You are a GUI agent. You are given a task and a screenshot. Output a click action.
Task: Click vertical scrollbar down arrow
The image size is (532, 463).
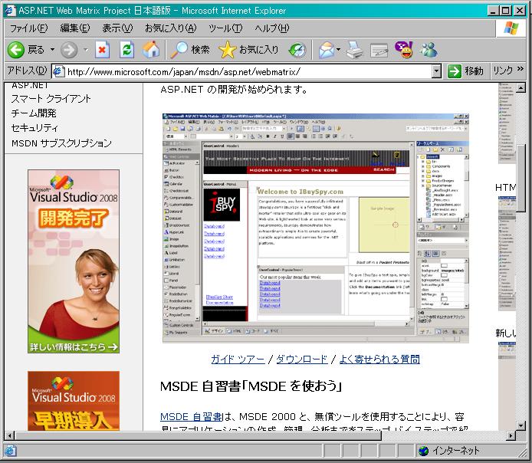(521, 425)
